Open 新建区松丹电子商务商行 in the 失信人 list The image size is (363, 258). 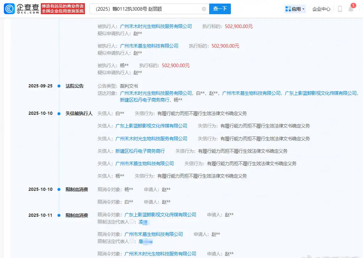pos(140,151)
